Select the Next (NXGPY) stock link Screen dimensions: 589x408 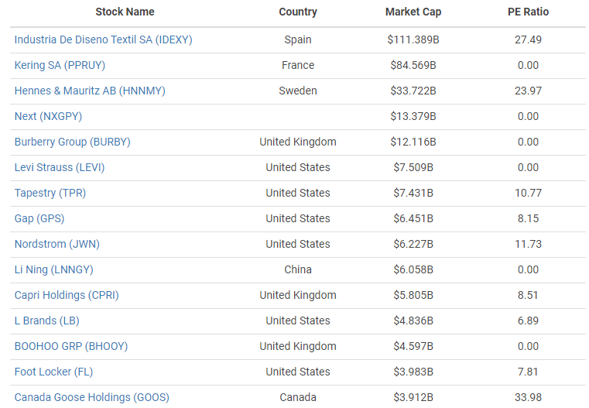48,116
